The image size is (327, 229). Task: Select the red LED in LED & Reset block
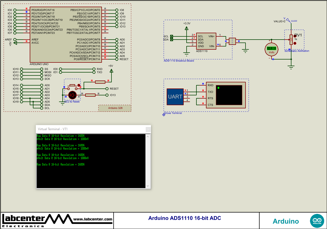pyautogui.click(x=72, y=95)
